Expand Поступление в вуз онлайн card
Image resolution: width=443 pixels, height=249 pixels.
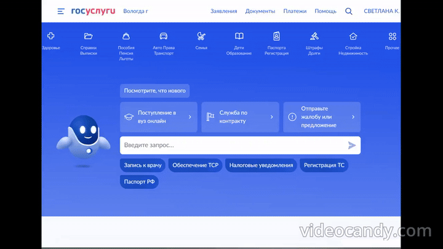(159, 117)
